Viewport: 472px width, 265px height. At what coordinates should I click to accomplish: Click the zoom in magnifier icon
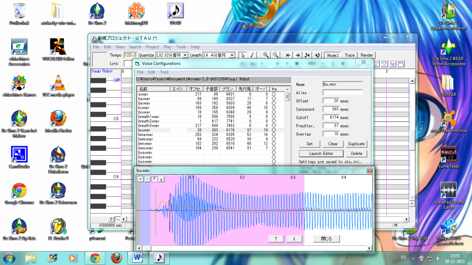(x=266, y=55)
